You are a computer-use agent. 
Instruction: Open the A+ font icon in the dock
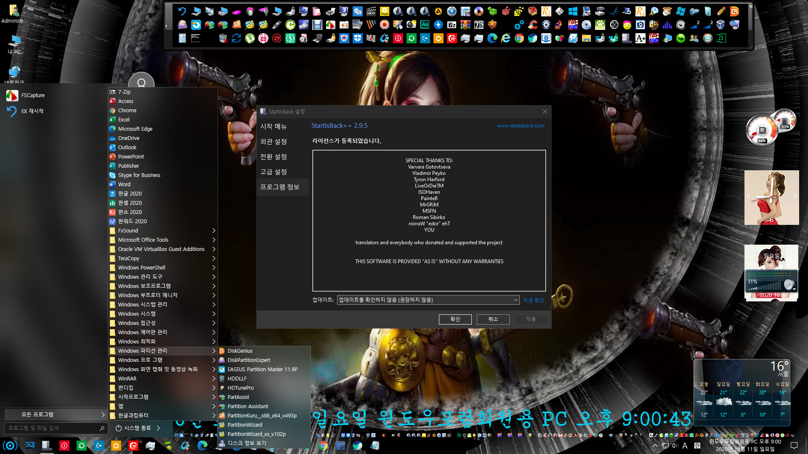[640, 38]
